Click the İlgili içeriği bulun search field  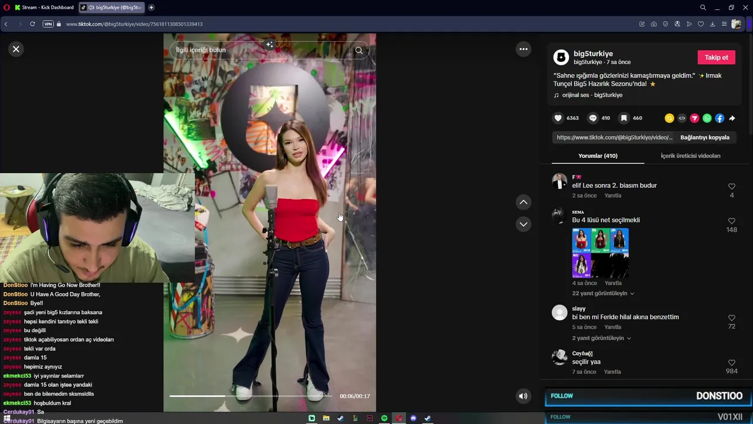click(259, 50)
